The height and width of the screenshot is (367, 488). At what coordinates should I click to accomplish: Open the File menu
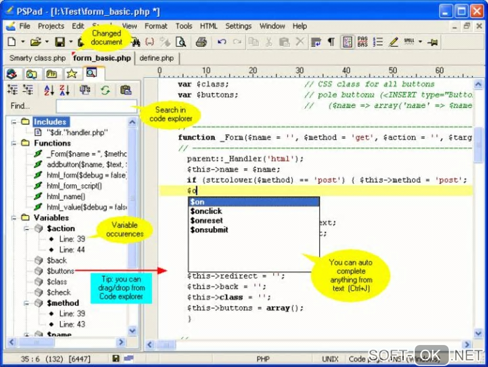(x=24, y=26)
